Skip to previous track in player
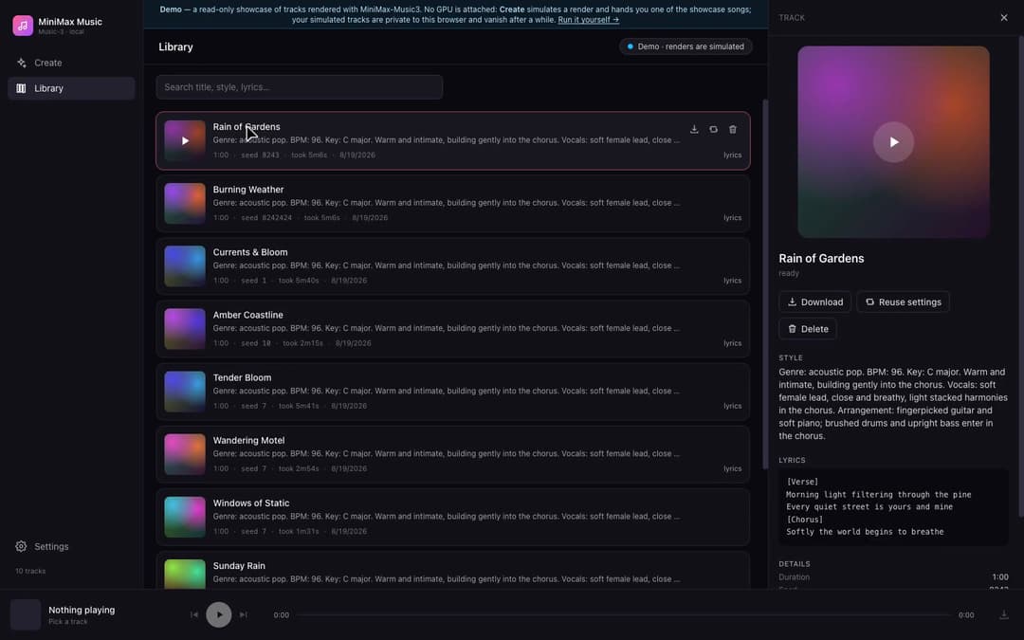The height and width of the screenshot is (640, 1024). [194, 614]
